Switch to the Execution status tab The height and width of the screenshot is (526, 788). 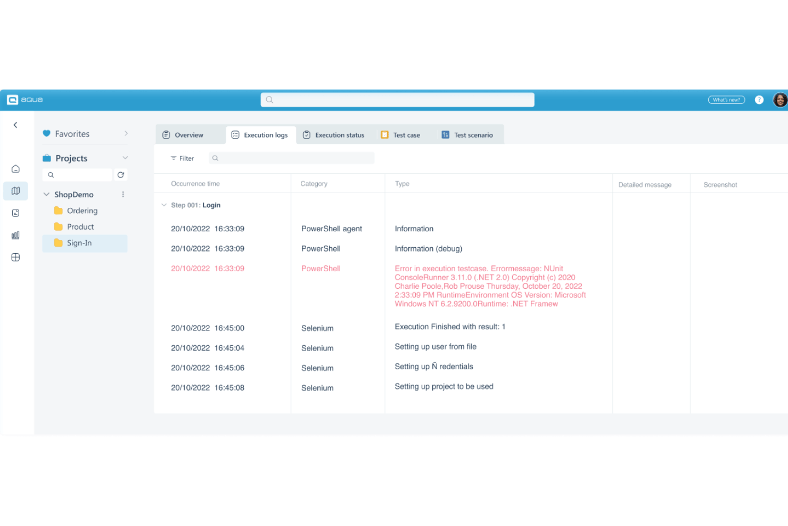tap(334, 135)
